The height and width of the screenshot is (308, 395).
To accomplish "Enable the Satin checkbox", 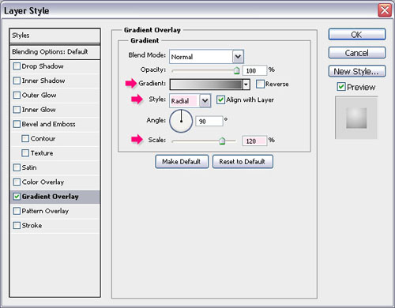I will pyautogui.click(x=17, y=167).
